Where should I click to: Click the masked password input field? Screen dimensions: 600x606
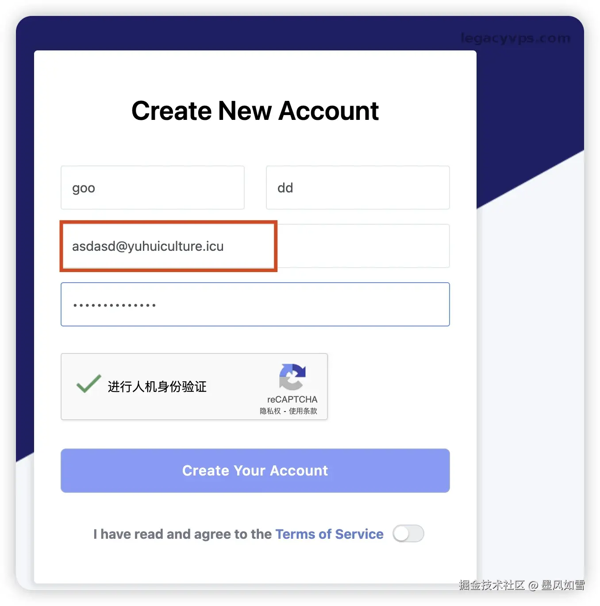[255, 304]
